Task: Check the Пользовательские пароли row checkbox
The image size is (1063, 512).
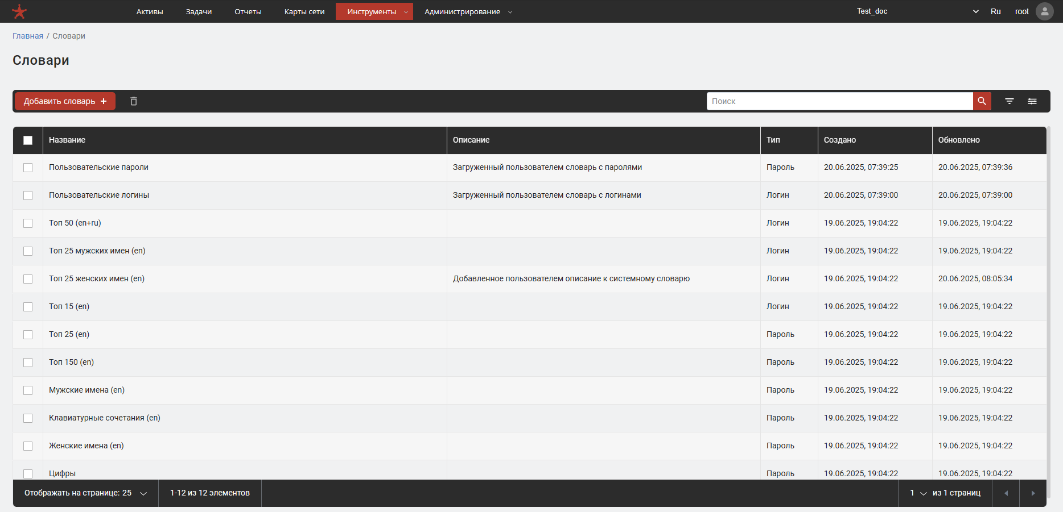Action: pyautogui.click(x=28, y=168)
